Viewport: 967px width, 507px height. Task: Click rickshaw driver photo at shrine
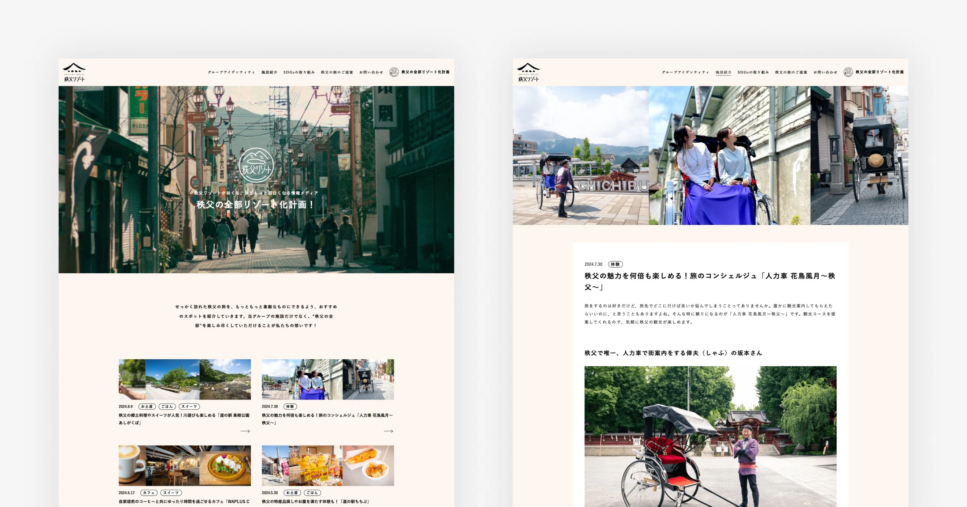[710, 436]
